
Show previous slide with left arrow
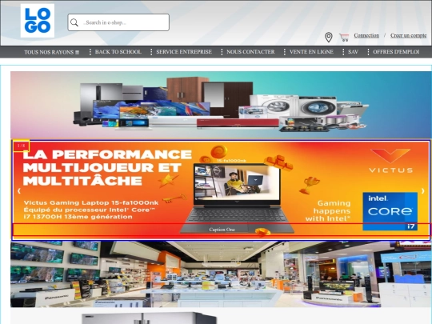coord(19,191)
